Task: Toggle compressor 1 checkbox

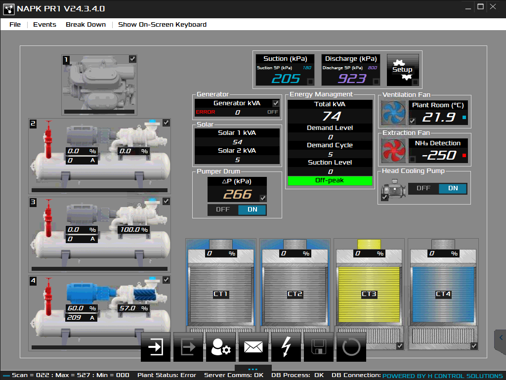Action: pos(132,59)
